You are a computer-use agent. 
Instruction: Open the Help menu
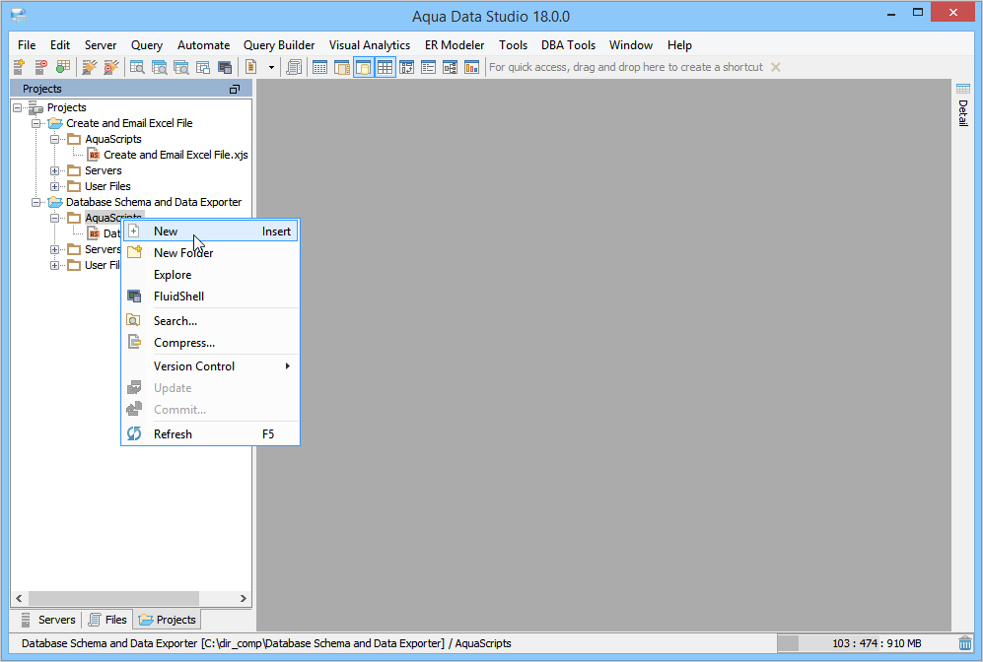click(679, 45)
